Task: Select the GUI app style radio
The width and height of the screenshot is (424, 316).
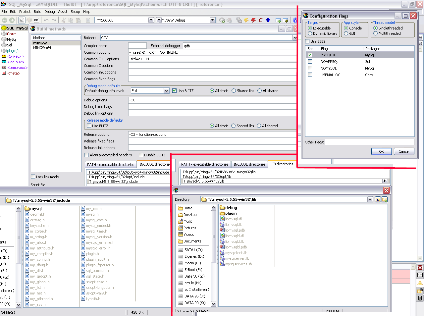Action: click(346, 33)
